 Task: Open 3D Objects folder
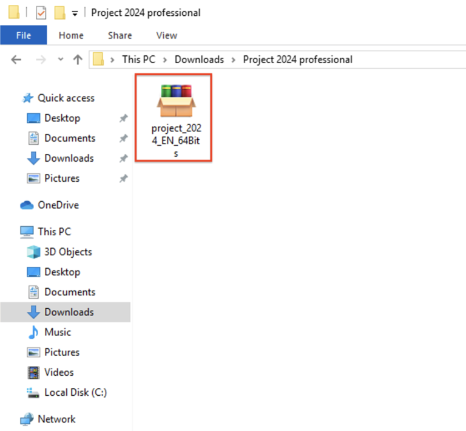click(x=59, y=252)
